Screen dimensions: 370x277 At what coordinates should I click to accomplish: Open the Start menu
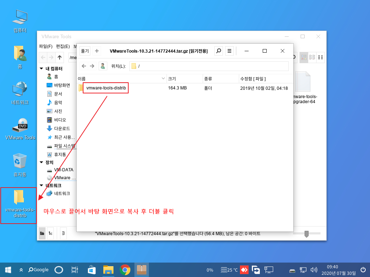8,270
